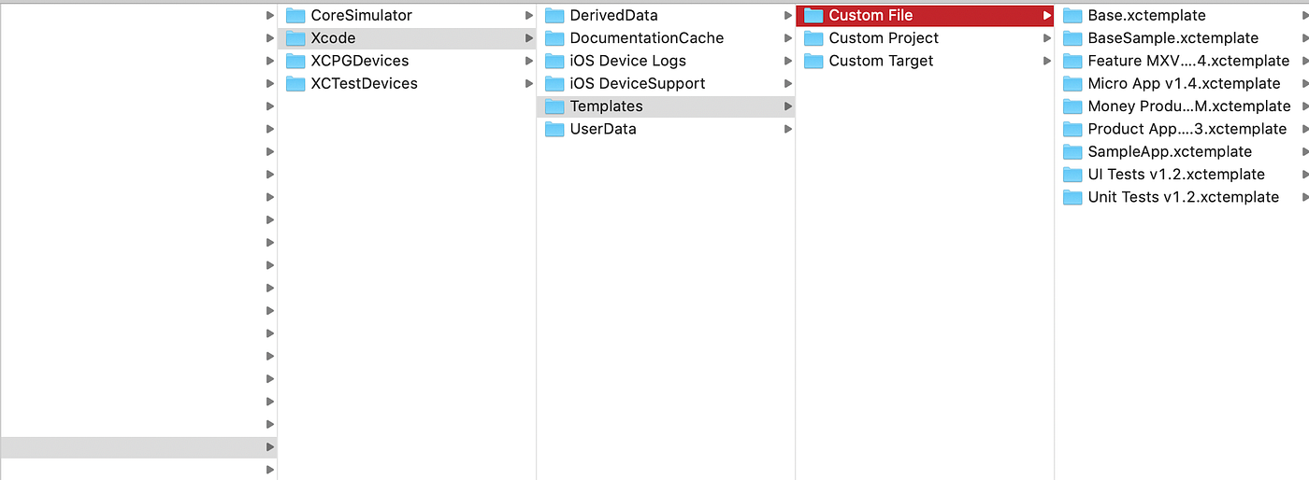Expand the UserData row arrow

point(788,129)
